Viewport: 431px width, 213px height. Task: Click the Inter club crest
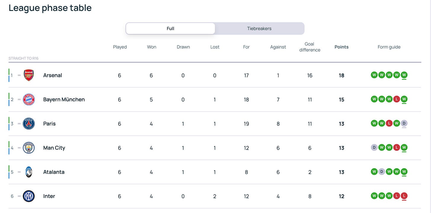tap(29, 196)
